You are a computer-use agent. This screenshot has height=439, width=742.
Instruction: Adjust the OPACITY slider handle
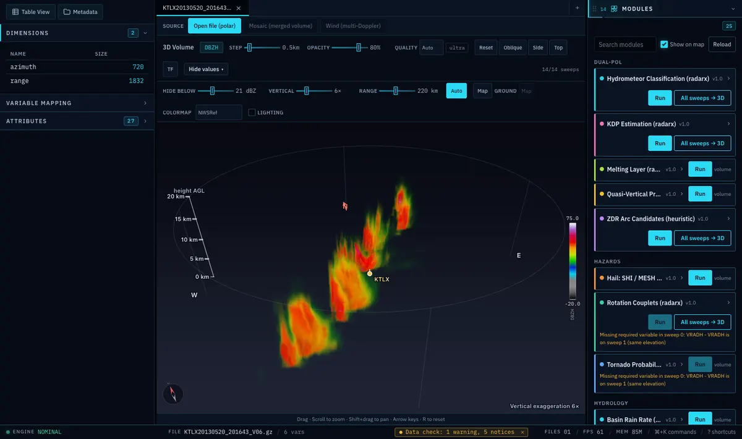(x=358, y=48)
